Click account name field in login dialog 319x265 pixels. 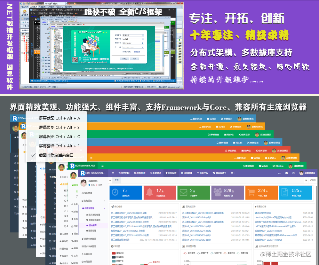(x=133, y=43)
